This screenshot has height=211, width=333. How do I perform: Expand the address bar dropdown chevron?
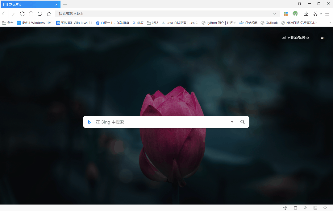point(274,14)
